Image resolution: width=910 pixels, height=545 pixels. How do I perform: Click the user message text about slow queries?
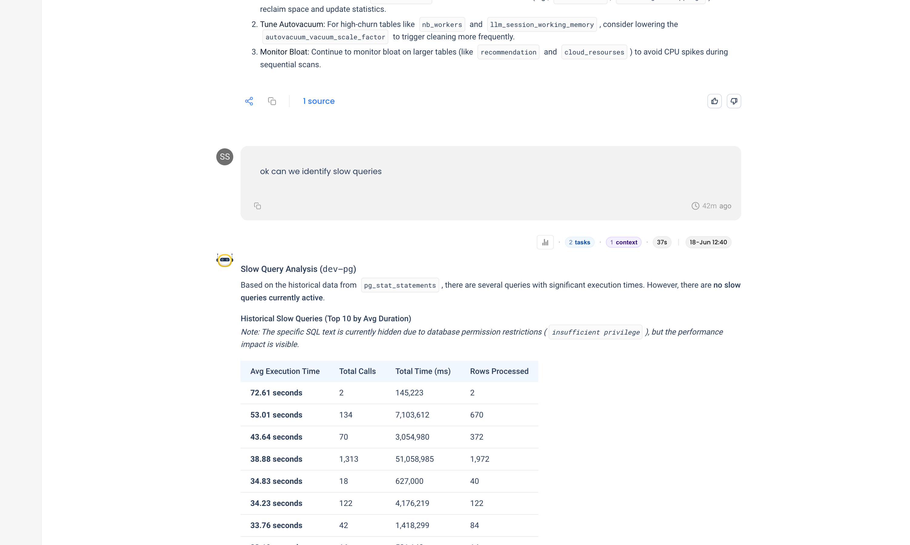320,171
